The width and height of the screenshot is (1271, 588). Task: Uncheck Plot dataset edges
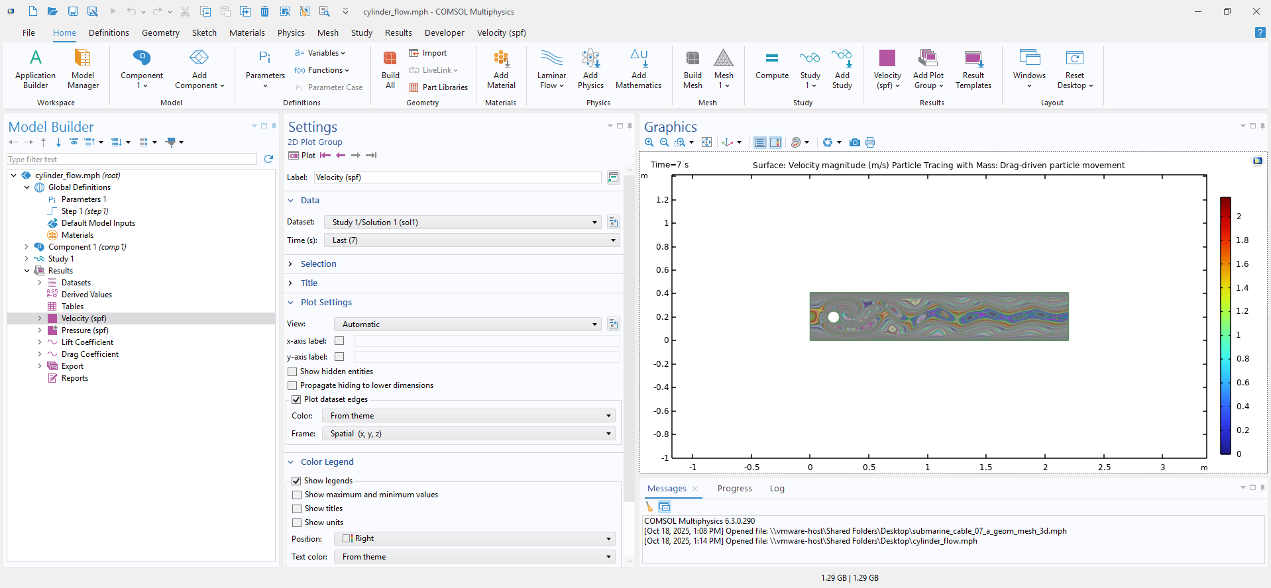click(296, 399)
